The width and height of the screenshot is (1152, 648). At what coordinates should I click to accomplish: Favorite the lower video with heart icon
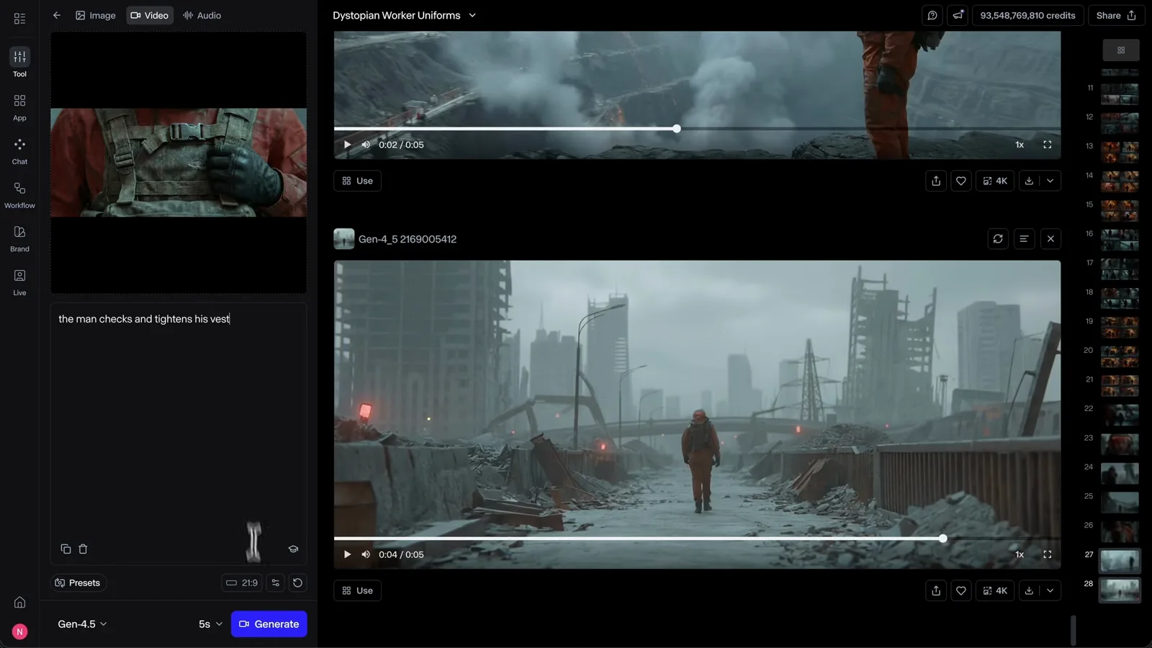click(x=961, y=590)
